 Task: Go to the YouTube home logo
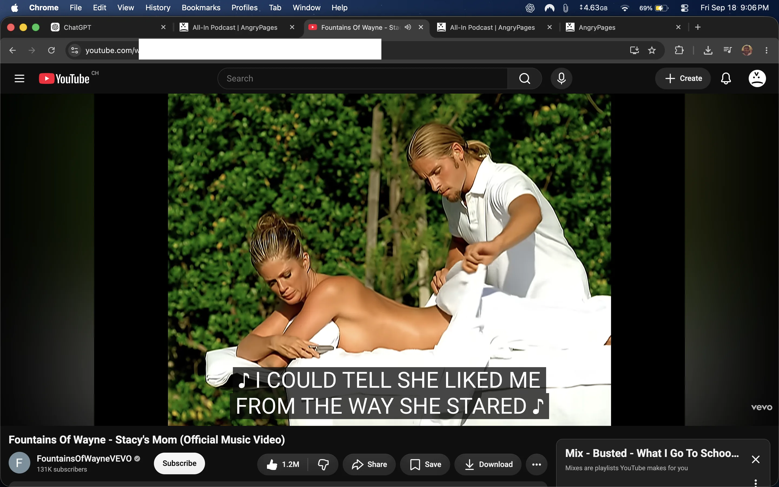click(64, 78)
